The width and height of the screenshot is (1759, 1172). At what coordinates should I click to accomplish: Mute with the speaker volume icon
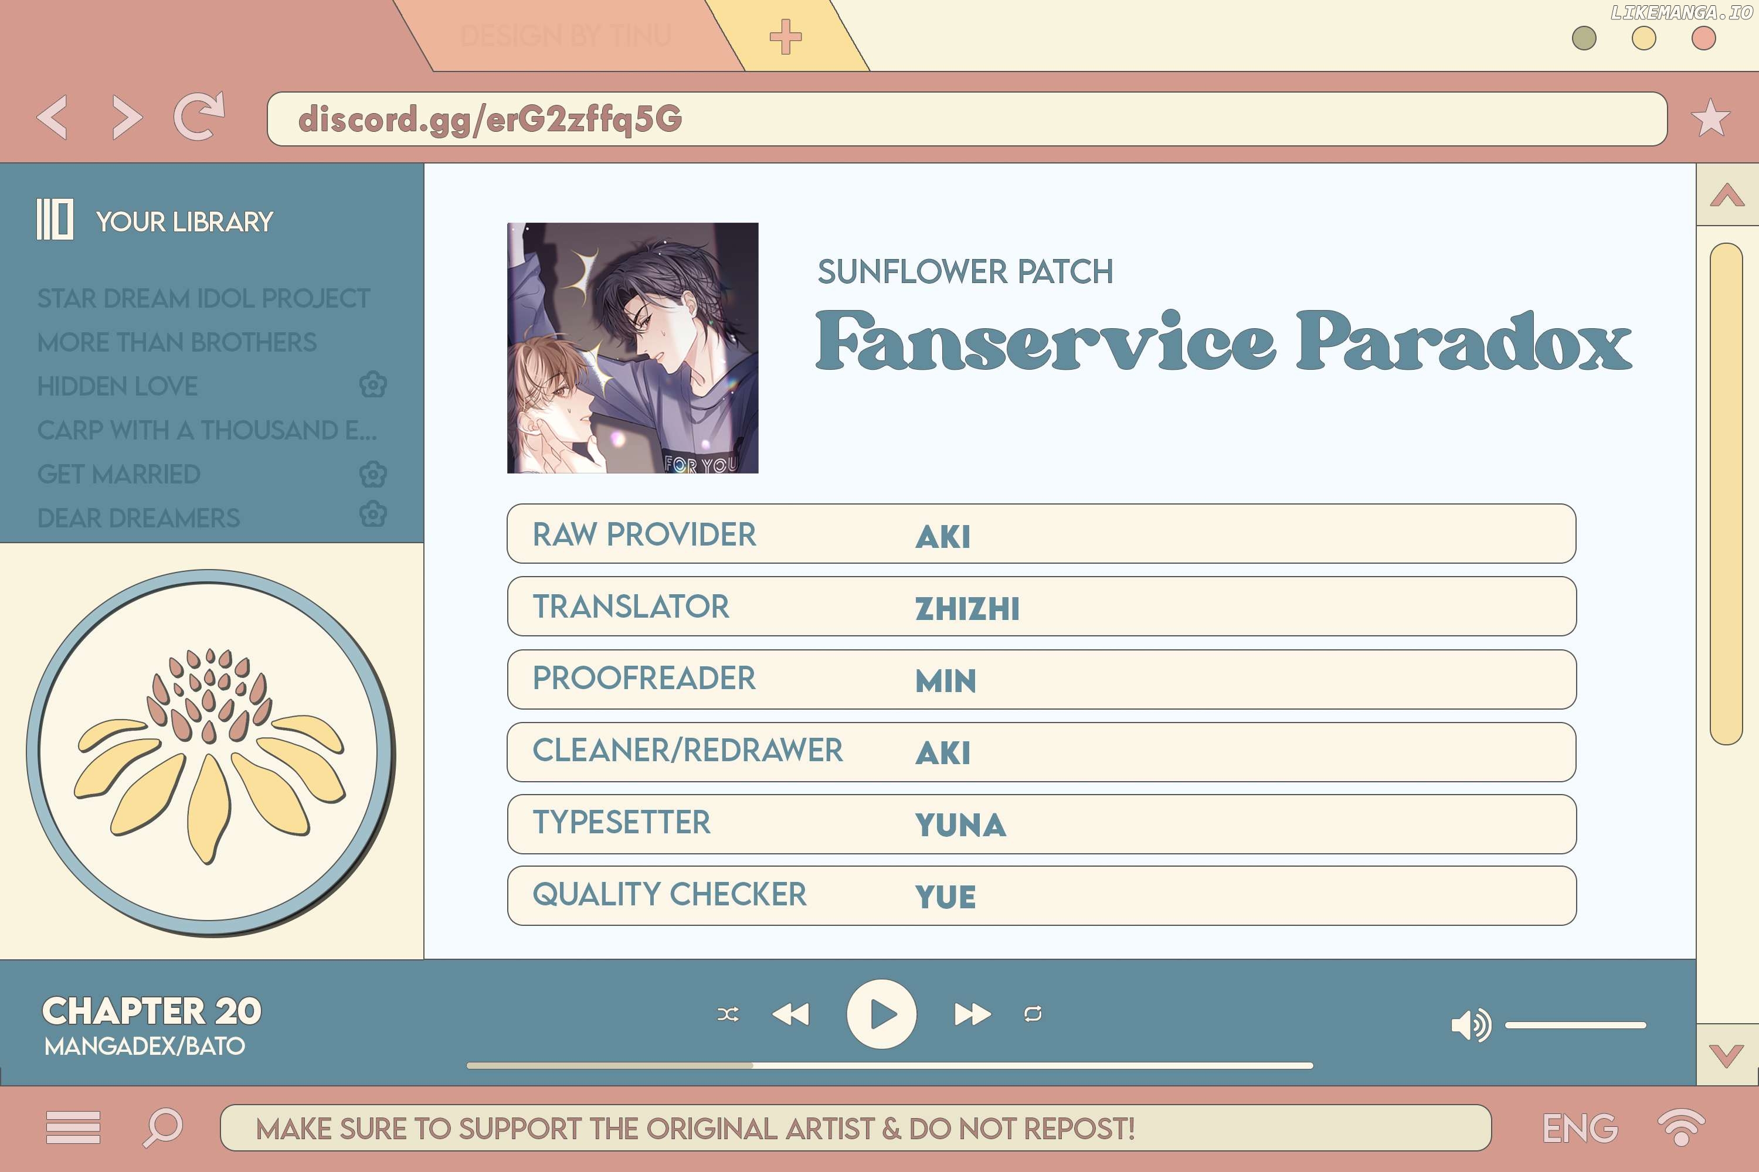click(1471, 1025)
